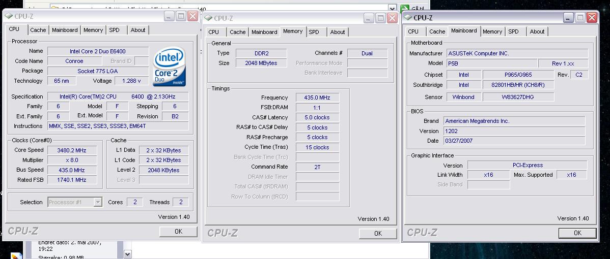
Task: Click BIOS Version value 1202
Action: pyautogui.click(x=514, y=131)
